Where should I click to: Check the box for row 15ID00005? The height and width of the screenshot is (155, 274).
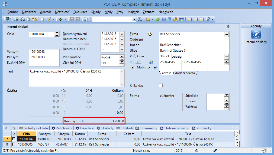point(14,144)
